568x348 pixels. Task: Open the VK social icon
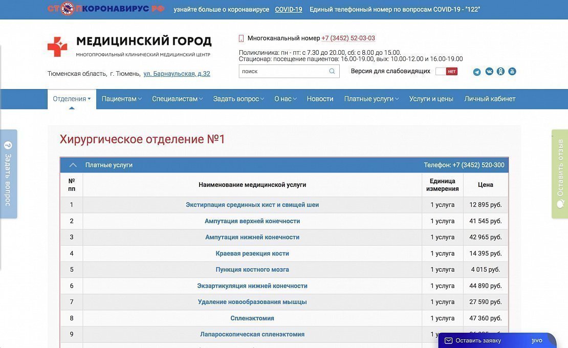click(489, 72)
